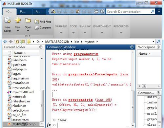Open the dropdown arrow under Open
The image size is (164, 128).
(x=28, y=31)
